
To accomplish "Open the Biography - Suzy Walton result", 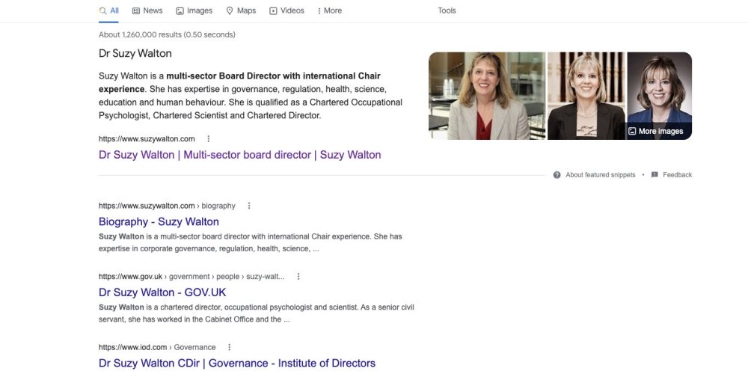I will click(x=159, y=221).
